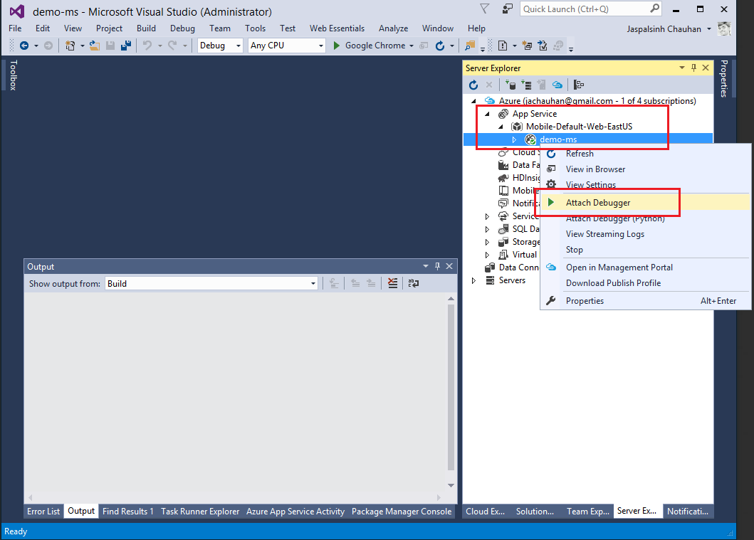Screen dimensions: 754x540
Task: Expand the demo-ms tree node
Action: 514,140
